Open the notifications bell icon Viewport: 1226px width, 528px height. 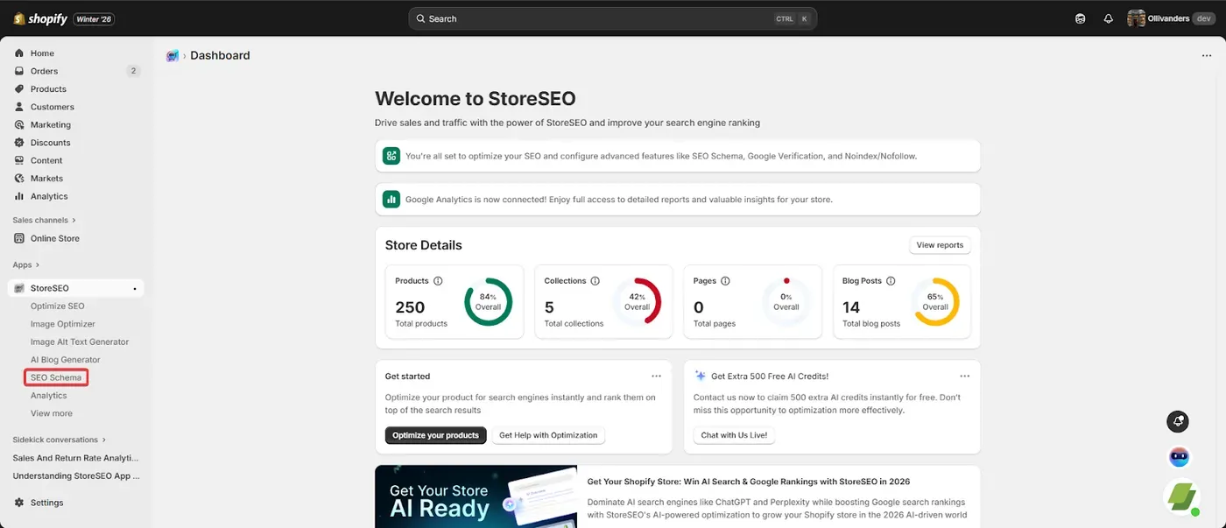coord(1108,18)
